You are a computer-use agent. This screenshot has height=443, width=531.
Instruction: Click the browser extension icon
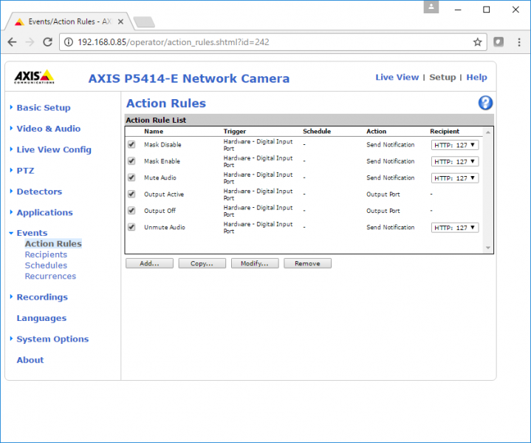pyautogui.click(x=499, y=41)
